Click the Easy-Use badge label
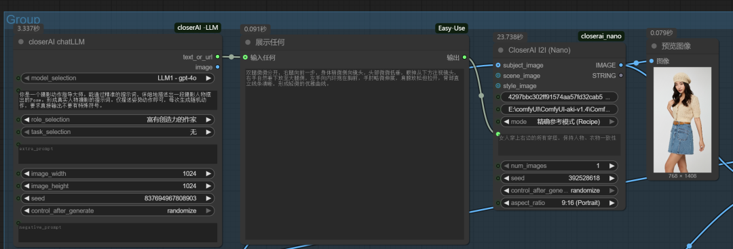733x249 pixels. point(451,28)
